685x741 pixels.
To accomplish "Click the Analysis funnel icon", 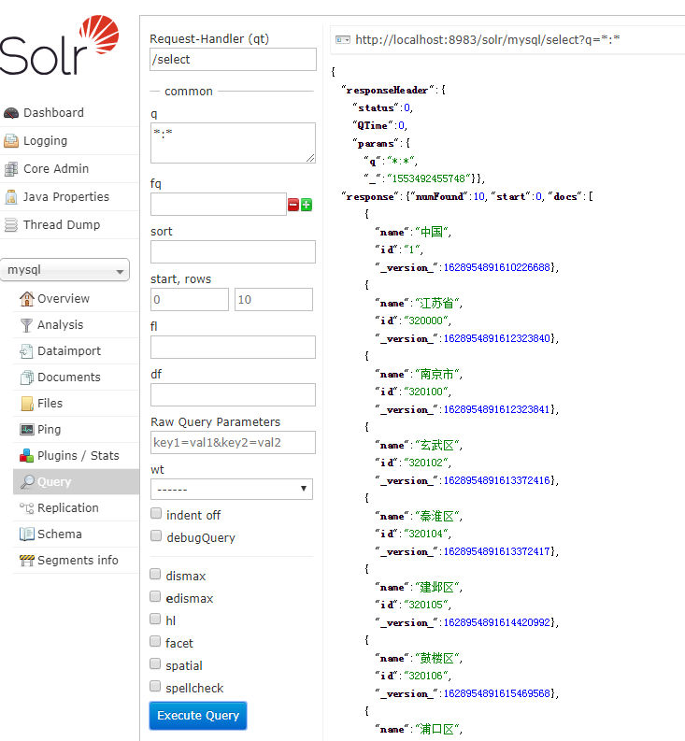I will coord(27,325).
